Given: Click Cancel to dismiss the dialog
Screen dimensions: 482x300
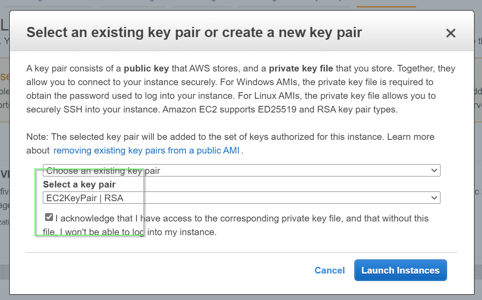Looking at the screenshot, I should 329,270.
